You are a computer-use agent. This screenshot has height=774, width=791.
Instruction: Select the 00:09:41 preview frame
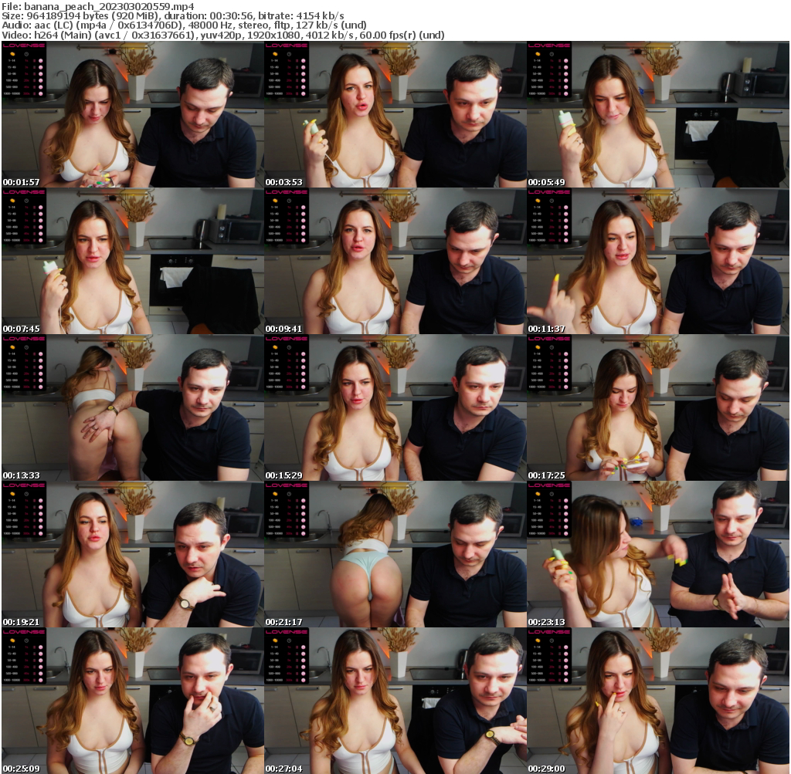tap(395, 261)
